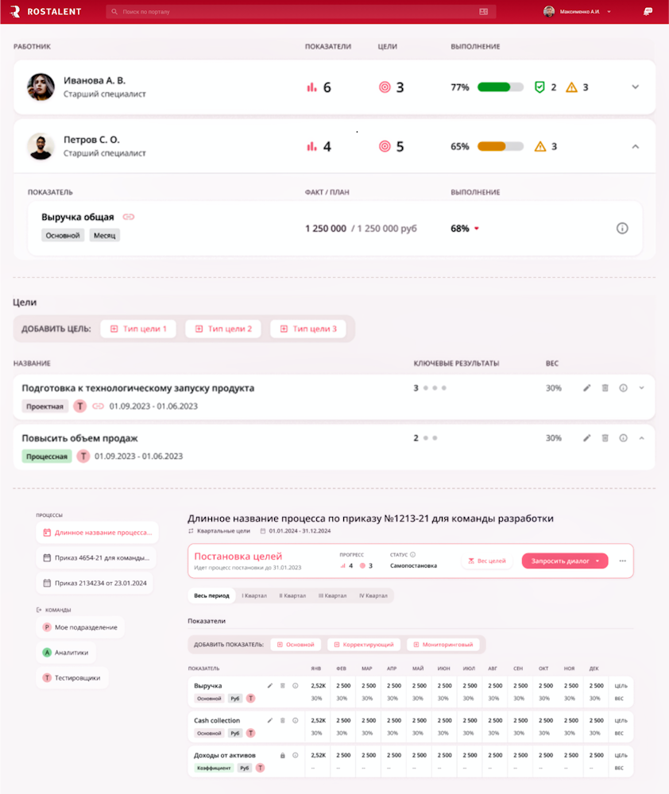Switch to Весь период tab
This screenshot has height=794, width=669.
click(211, 595)
